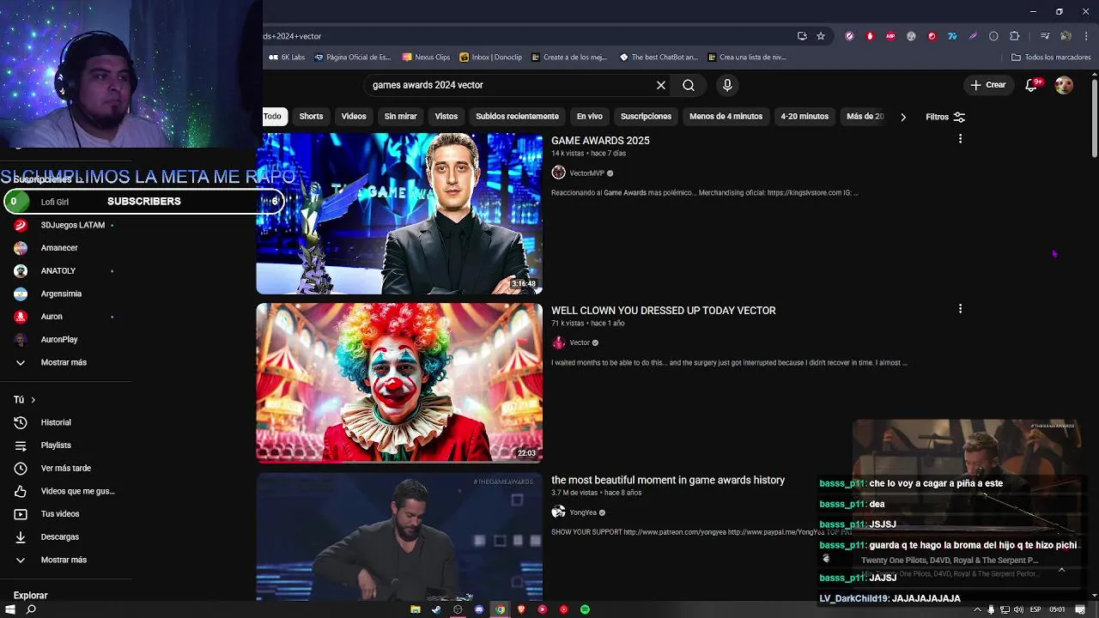Screen dimensions: 1099x618
Task: Open the Tú section chevron
Action: (x=33, y=400)
